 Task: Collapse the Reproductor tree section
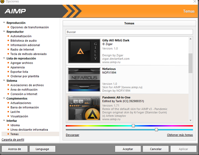pos(4,31)
